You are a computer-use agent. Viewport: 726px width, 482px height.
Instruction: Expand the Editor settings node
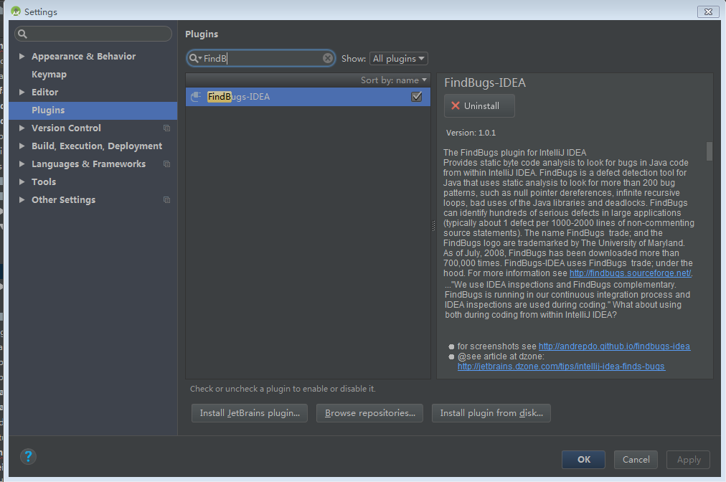pyautogui.click(x=22, y=92)
